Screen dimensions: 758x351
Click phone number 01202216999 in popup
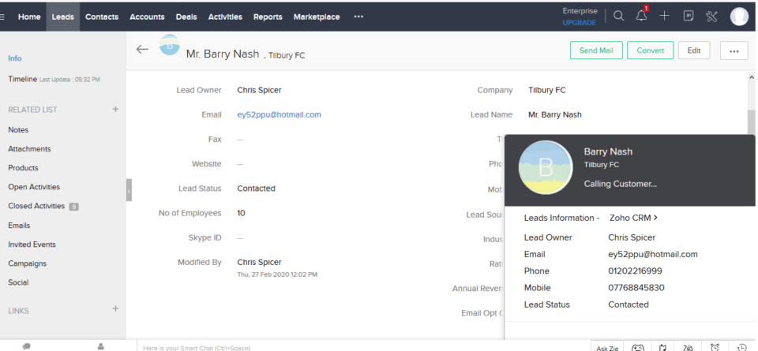pyautogui.click(x=635, y=271)
